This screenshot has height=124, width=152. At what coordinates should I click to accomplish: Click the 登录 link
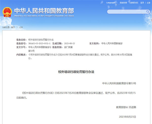pos(142,3)
